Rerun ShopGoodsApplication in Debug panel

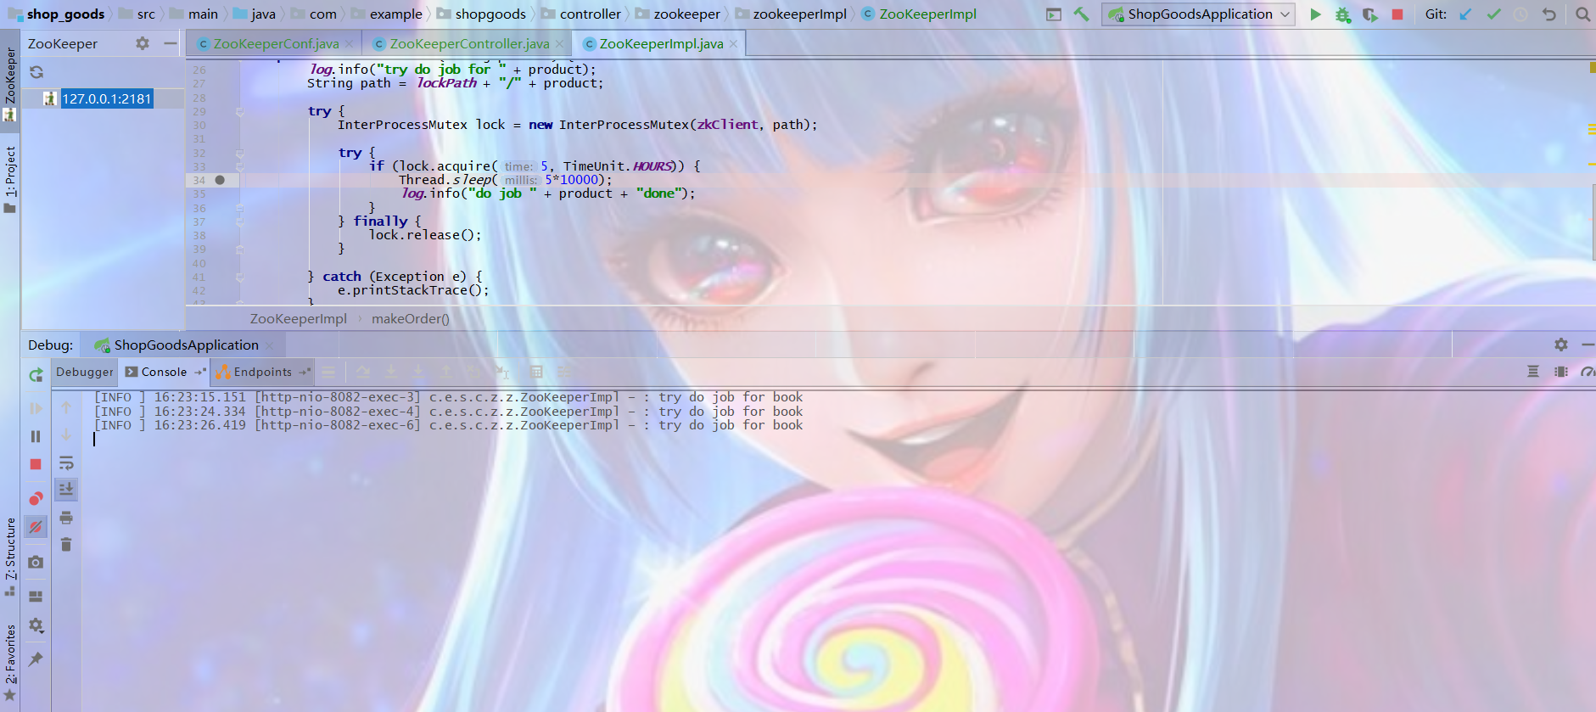coord(36,375)
